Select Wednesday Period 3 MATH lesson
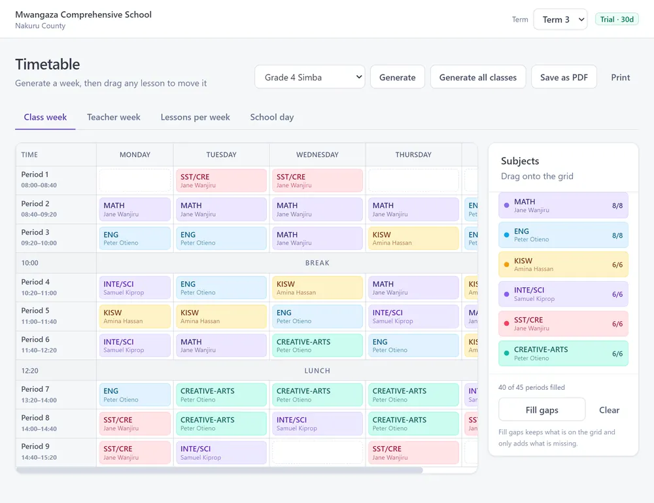This screenshot has width=654, height=503. click(x=317, y=238)
